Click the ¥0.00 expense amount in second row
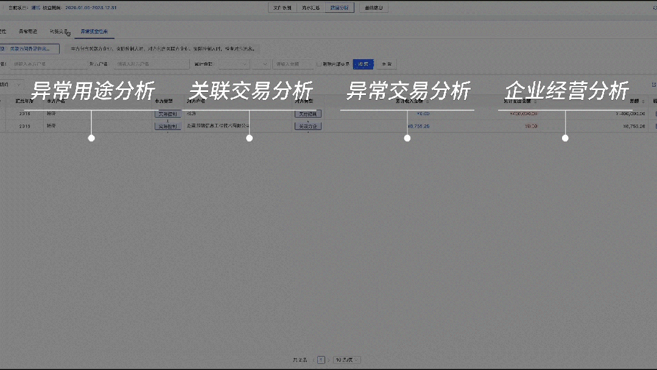Screen dimensions: 657x370 [x=531, y=126]
